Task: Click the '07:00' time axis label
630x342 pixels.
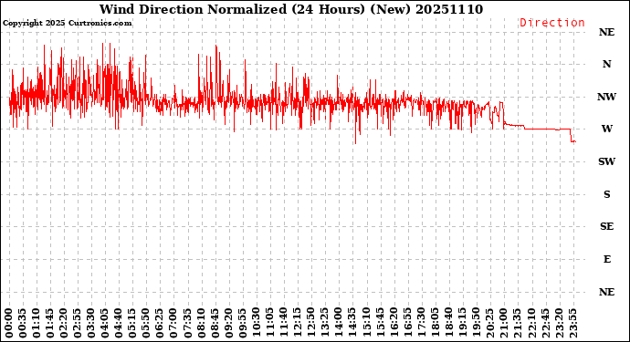Action: tap(173, 323)
